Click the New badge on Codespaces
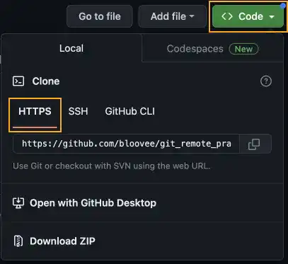The width and height of the screenshot is (288, 264). (243, 49)
